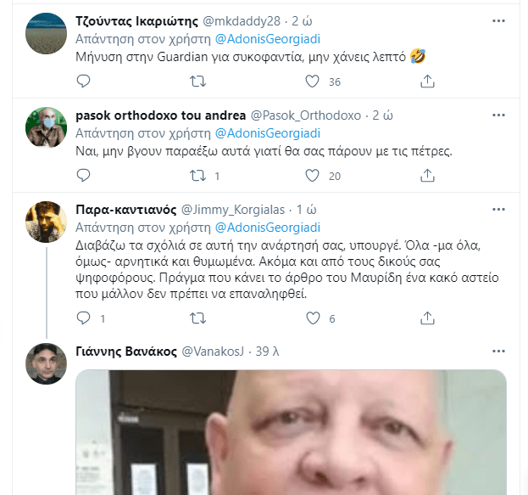Open the Γιάννης Βανάκος profile name
Viewport: 528px width, 495px height.
click(x=126, y=352)
